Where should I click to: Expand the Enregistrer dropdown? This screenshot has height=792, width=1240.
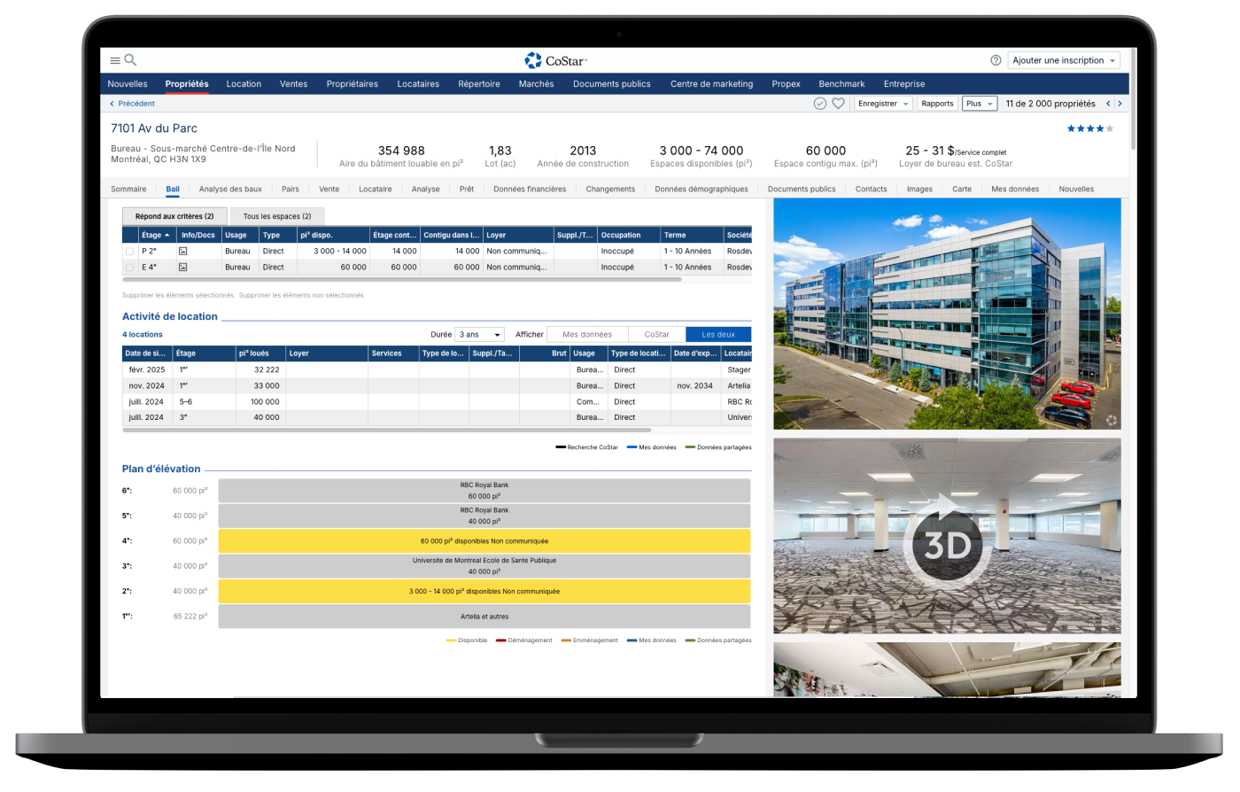883,104
